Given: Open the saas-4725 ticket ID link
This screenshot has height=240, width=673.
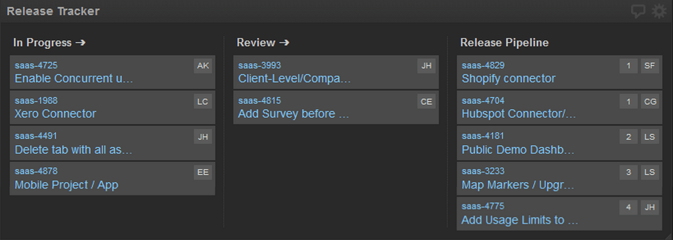Looking at the screenshot, I should coord(36,66).
